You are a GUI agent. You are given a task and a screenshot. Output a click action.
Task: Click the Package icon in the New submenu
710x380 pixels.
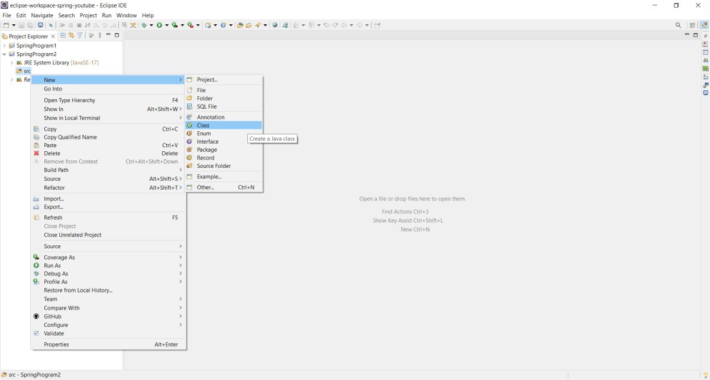click(x=190, y=150)
